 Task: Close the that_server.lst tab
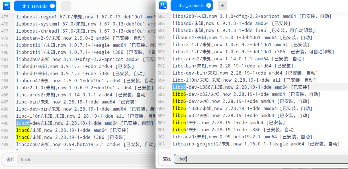209,5
